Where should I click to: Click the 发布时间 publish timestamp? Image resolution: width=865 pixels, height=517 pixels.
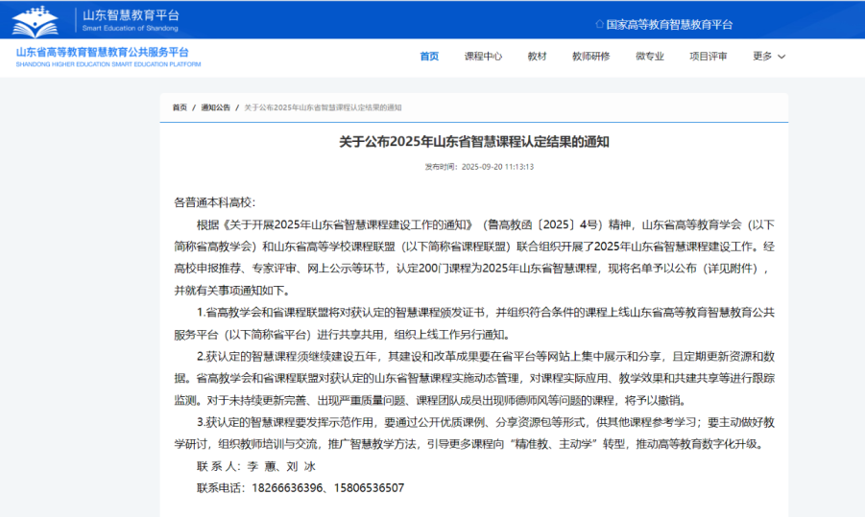pos(479,166)
